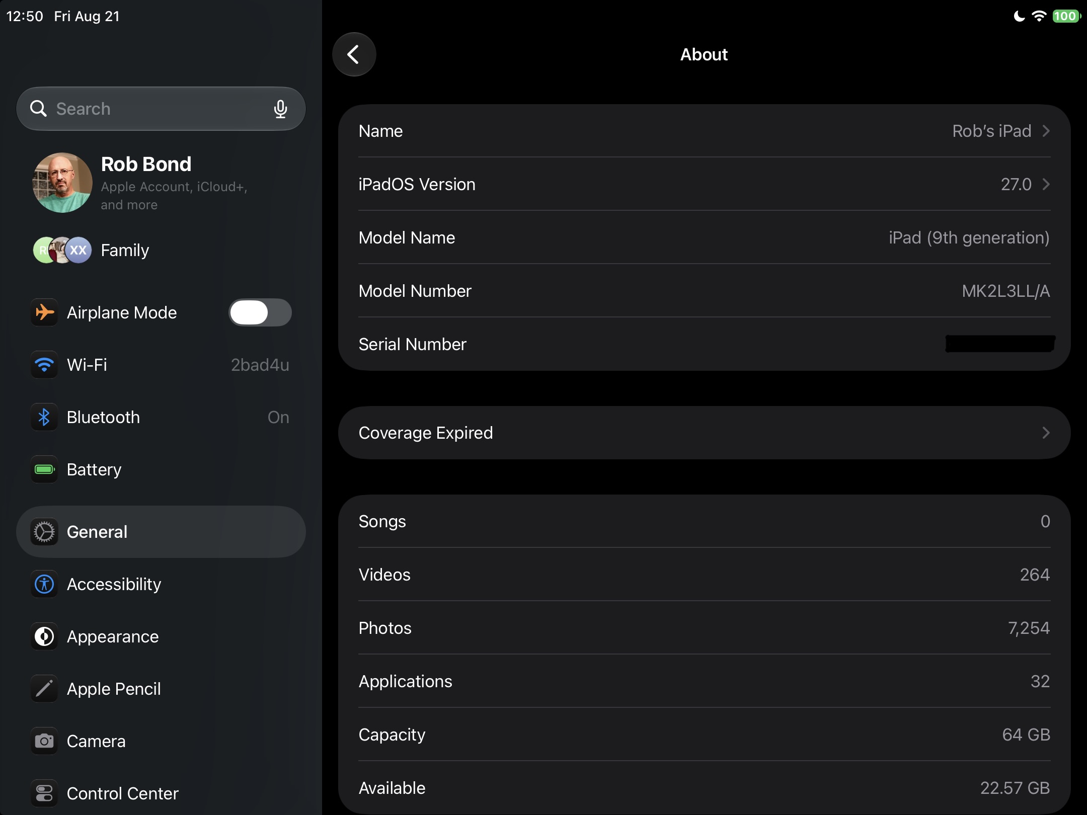Open Camera settings in sidebar
This screenshot has height=815, width=1087.
pos(161,741)
